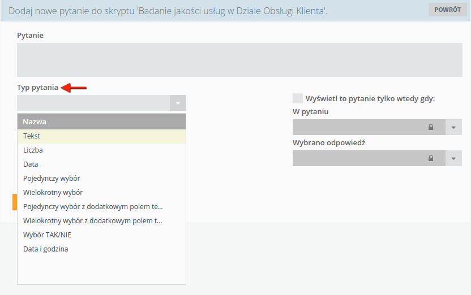Click the locked 'Wybrano odpowiedź' field
471x295 pixels.
[369, 158]
